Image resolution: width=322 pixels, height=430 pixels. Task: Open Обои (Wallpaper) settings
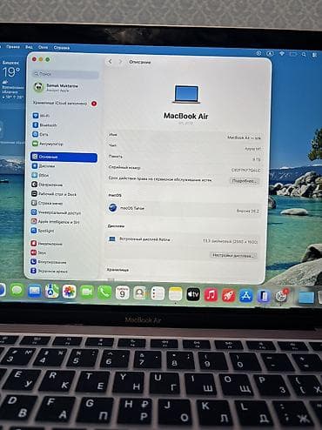[40, 175]
